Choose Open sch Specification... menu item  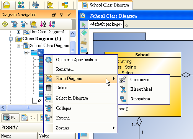[x=80, y=60]
